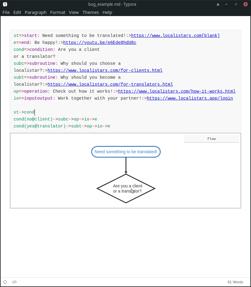Toggle the restore window icon
The height and width of the screenshot is (287, 251).
click(236, 4)
